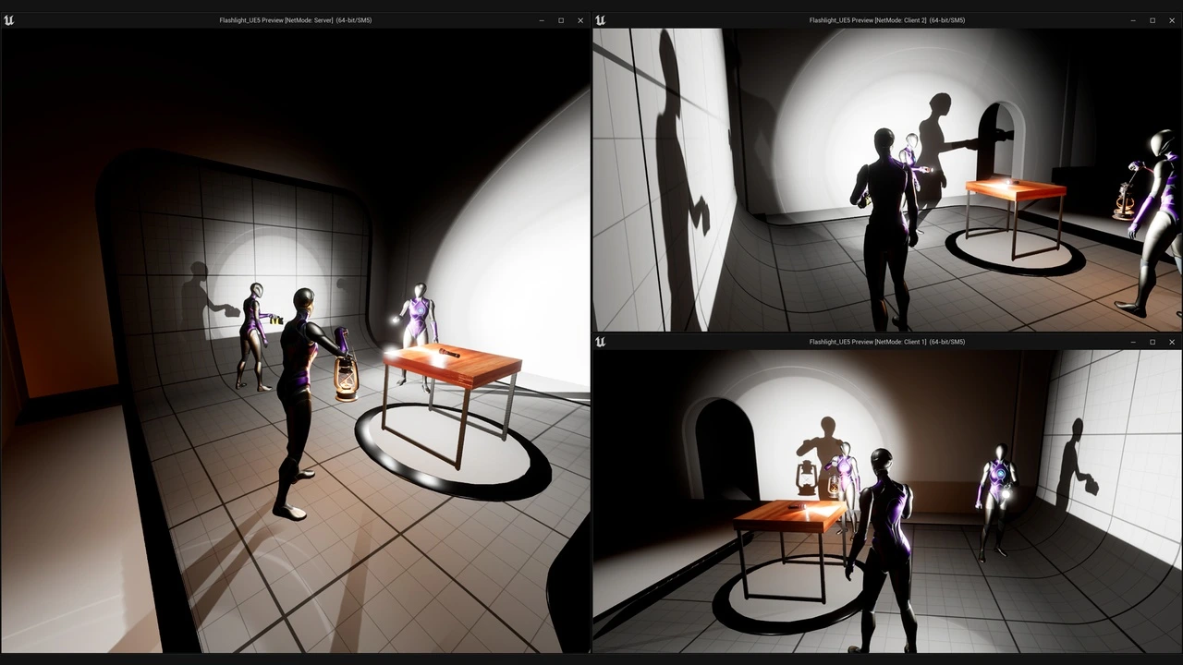Focus the Server window via its title text

click(295, 20)
